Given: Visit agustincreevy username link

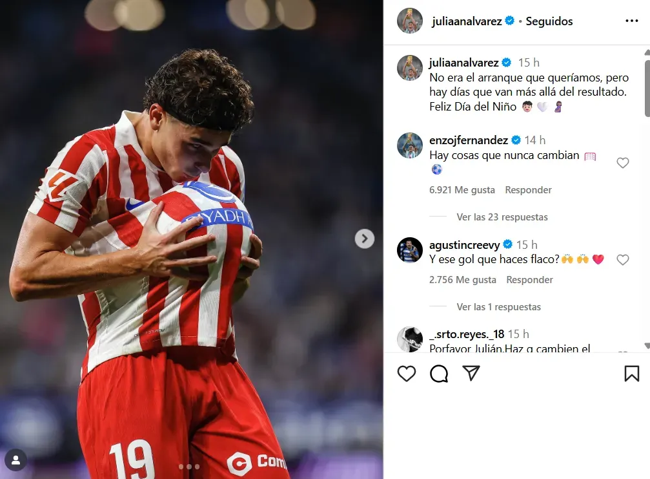Looking at the screenshot, I should pyautogui.click(x=464, y=245).
